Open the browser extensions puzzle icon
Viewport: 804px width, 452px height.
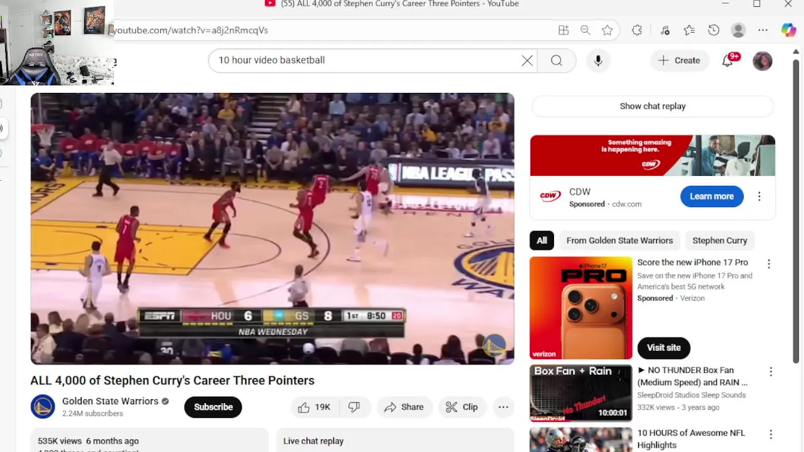click(x=637, y=30)
